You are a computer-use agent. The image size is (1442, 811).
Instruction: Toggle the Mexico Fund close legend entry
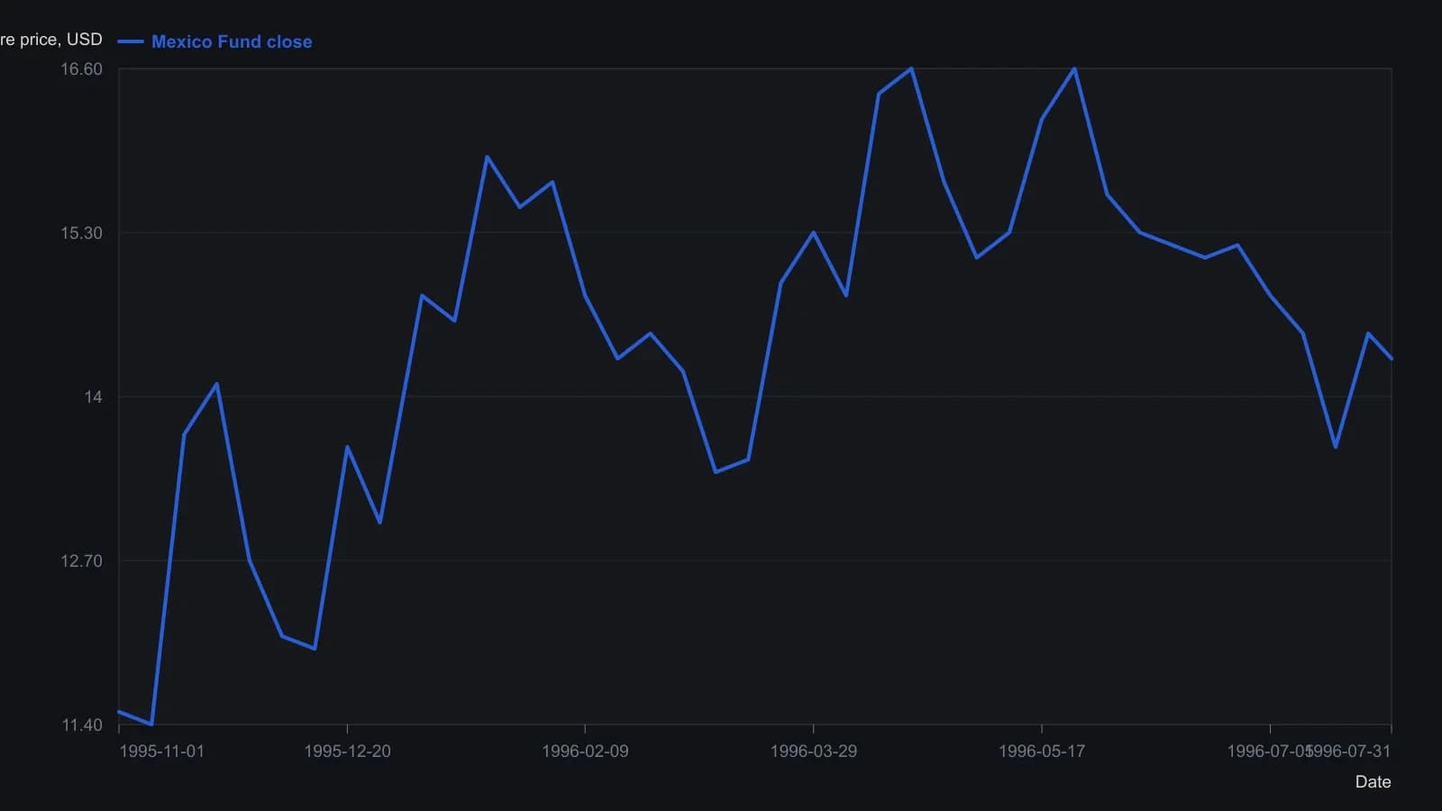(x=214, y=41)
